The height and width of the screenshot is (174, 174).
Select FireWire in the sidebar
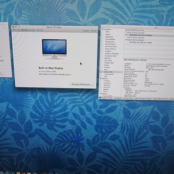coord(108,51)
